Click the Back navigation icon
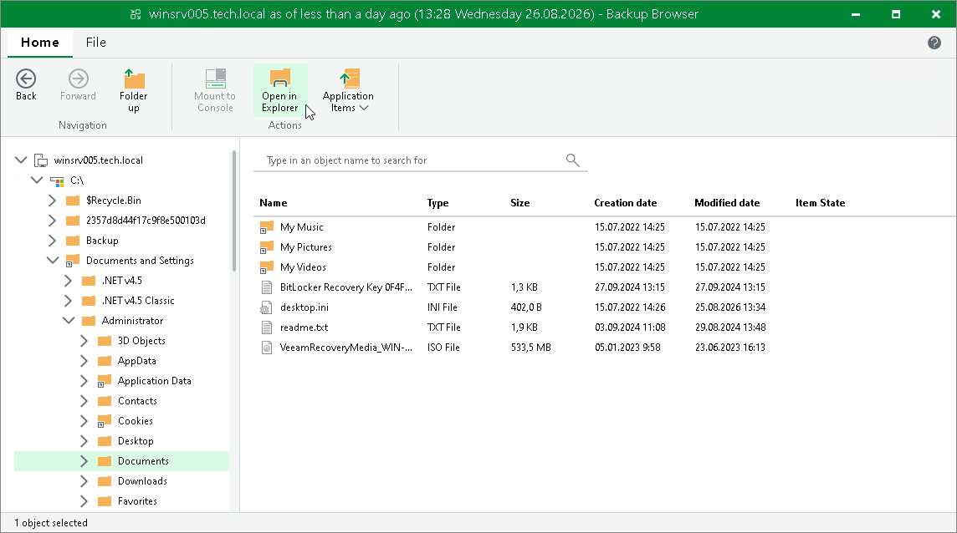The height and width of the screenshot is (533, 957). tap(26, 79)
